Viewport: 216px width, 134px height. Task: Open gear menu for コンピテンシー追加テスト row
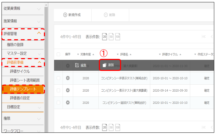(x=68, y=103)
